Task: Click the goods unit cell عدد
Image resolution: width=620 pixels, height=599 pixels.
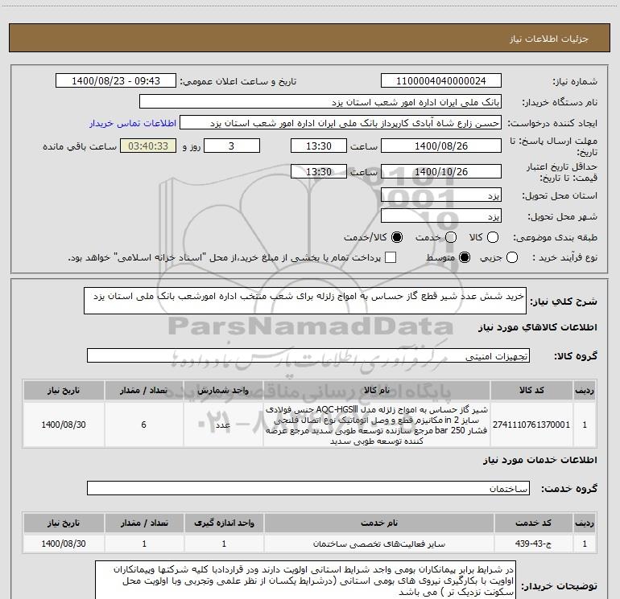Action: [223, 425]
